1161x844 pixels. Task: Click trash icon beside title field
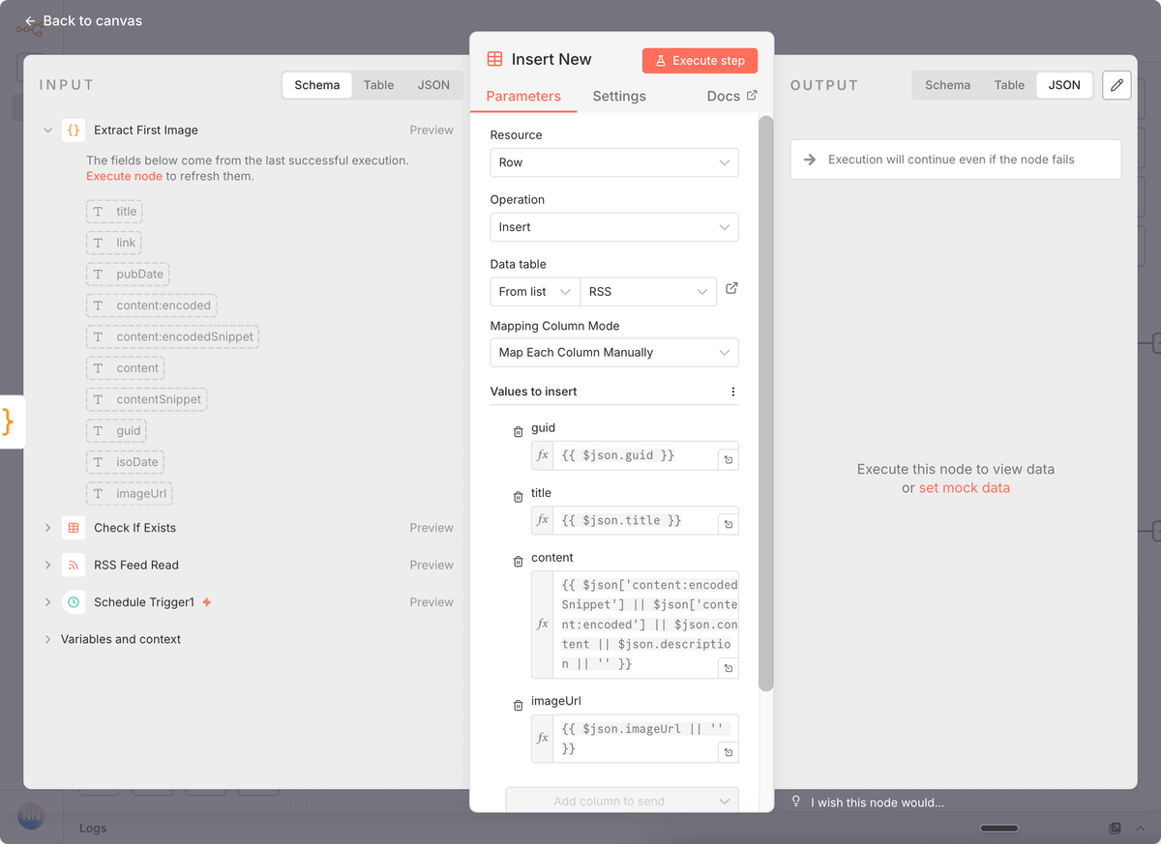[518, 497]
